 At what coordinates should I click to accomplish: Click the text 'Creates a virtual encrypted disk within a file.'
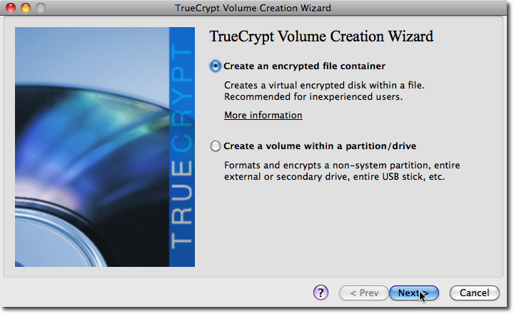tap(324, 86)
